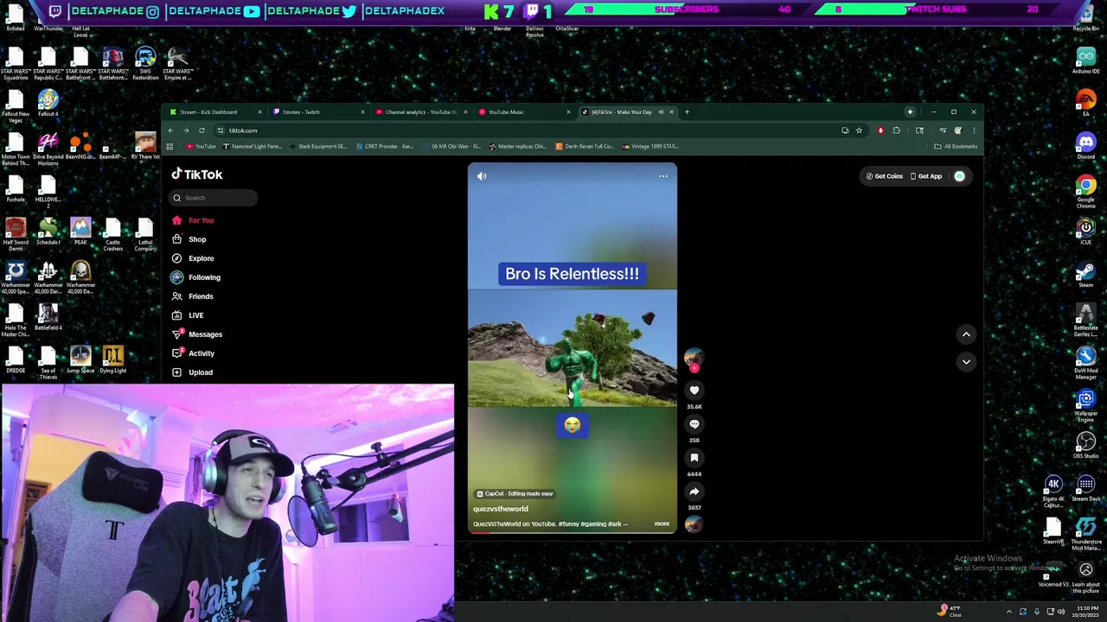Open taskbar weather widget

[x=950, y=612]
